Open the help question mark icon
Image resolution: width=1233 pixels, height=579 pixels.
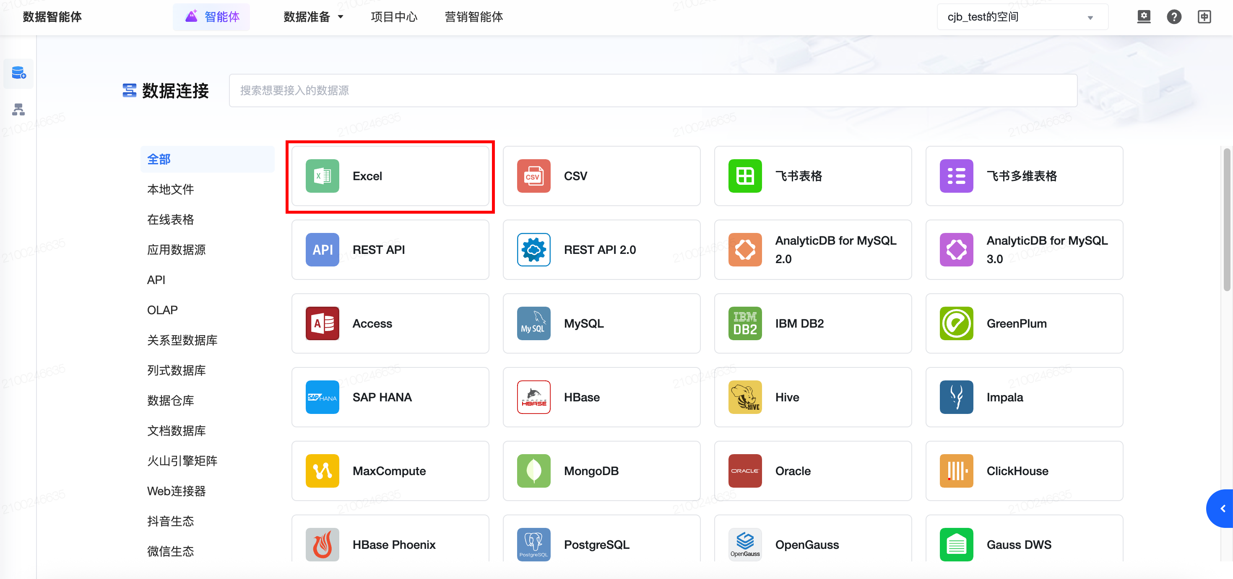coord(1174,17)
